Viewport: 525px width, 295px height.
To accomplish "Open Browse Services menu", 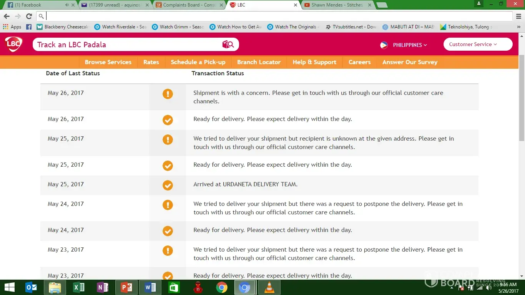I will coord(108,62).
